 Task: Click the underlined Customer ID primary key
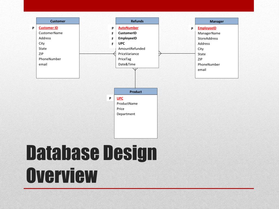pyautogui.click(x=48, y=28)
